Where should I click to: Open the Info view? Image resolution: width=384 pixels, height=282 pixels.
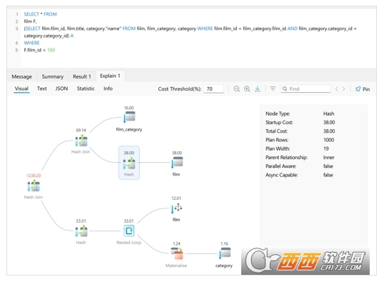point(108,89)
